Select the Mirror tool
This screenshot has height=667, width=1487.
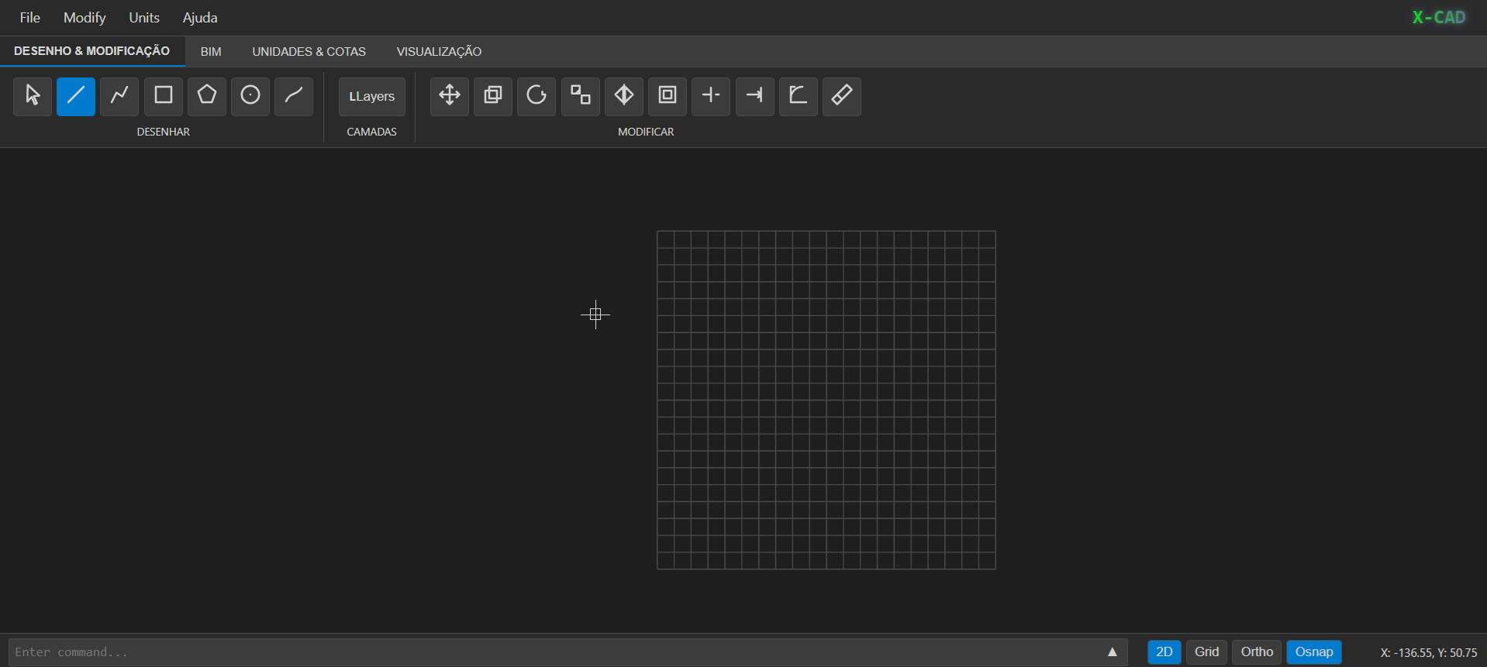click(624, 96)
